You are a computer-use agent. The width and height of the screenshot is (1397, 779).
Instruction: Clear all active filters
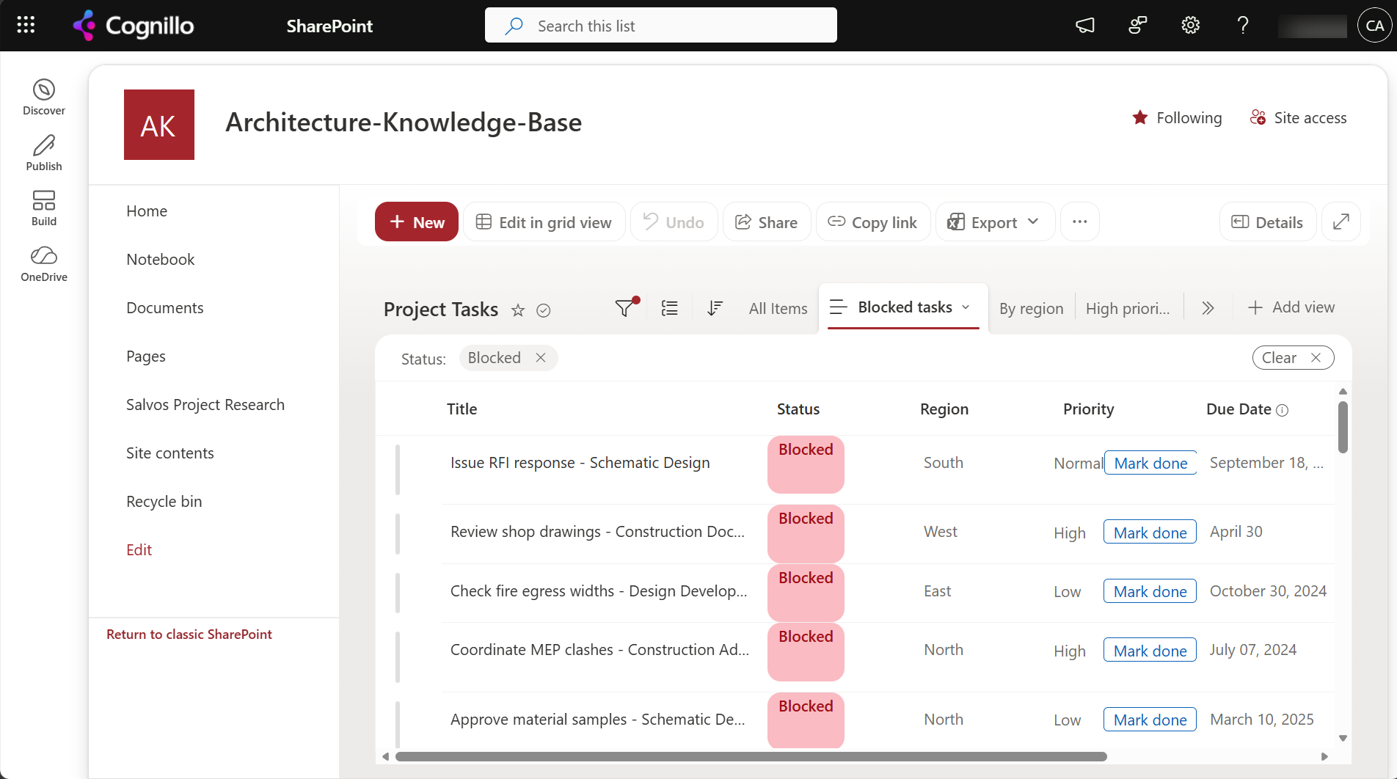(x=1293, y=358)
